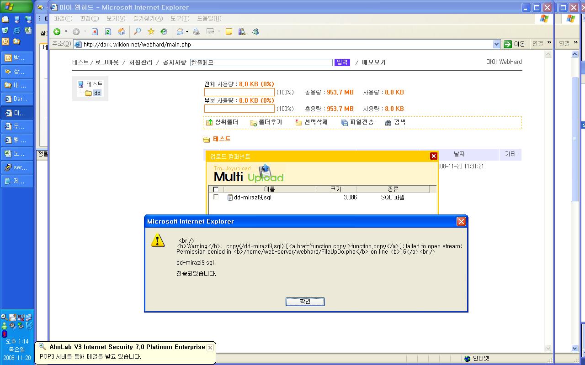Viewport: 585px width, 365px height.
Task: Click the Print icon in toolbar
Action: (x=196, y=31)
